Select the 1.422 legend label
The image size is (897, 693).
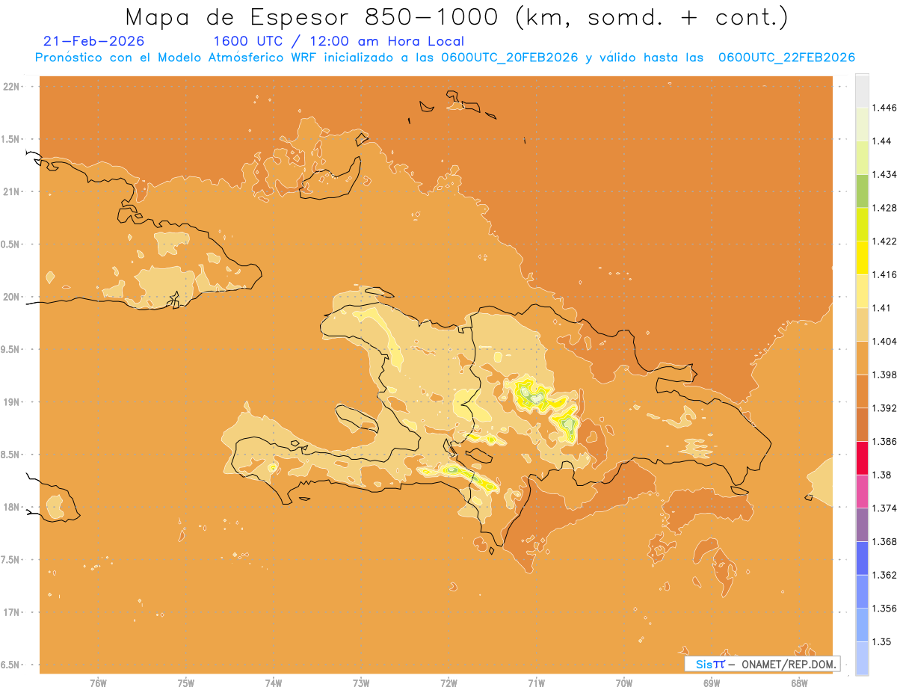pyautogui.click(x=884, y=241)
